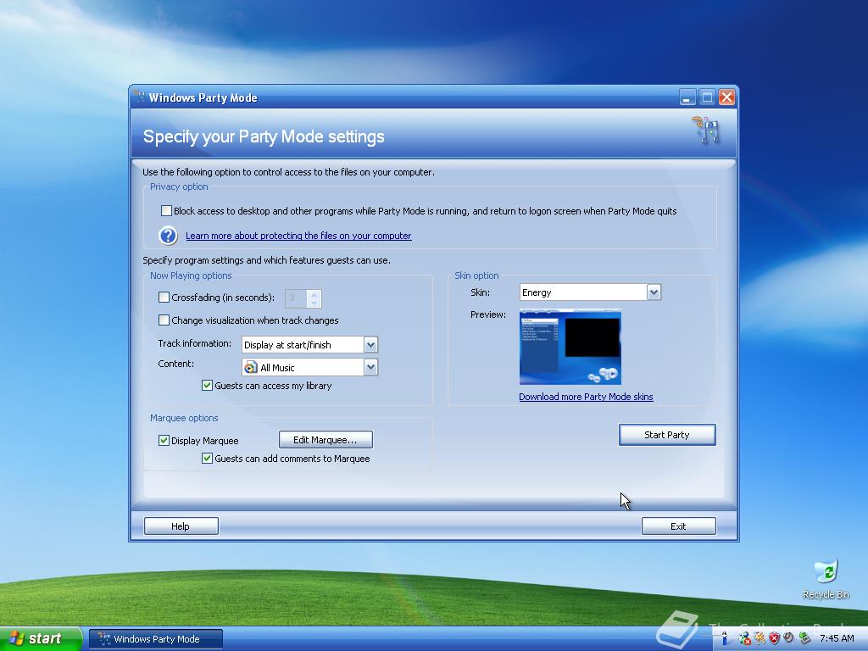The image size is (868, 651).
Task: Uncheck Guests can access my library
Action: tap(207, 386)
